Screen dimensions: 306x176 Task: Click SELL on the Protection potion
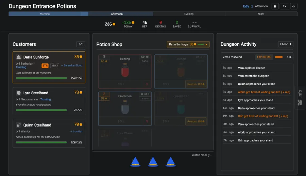(121, 121)
